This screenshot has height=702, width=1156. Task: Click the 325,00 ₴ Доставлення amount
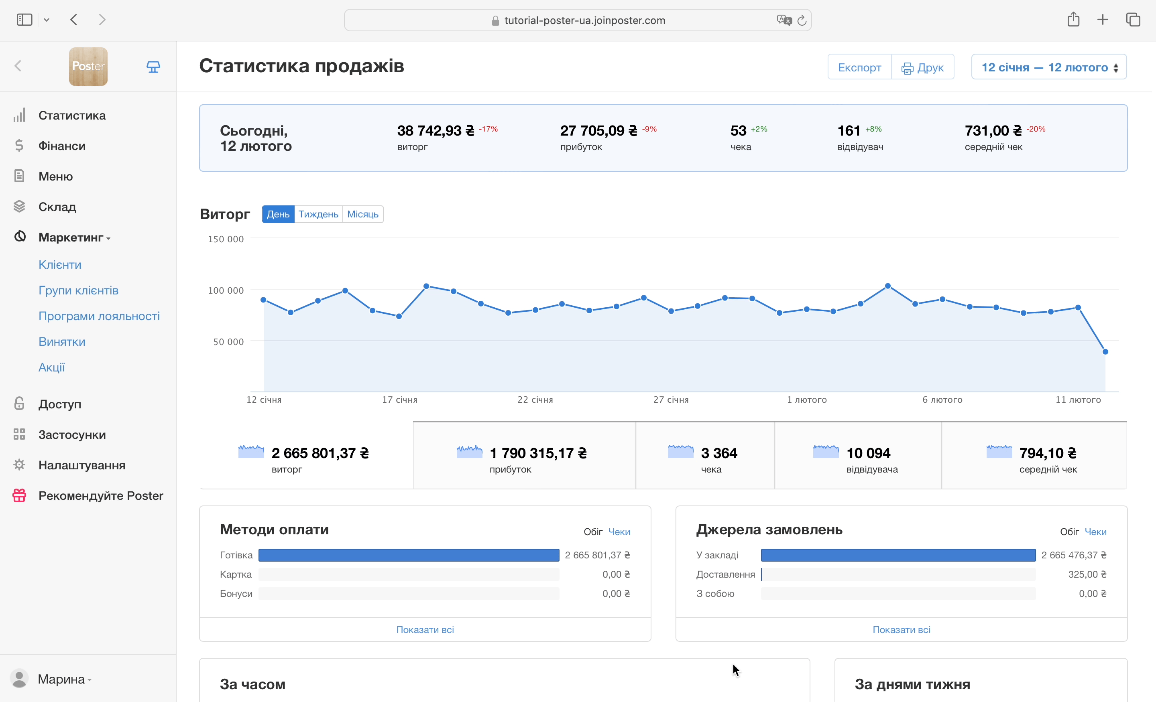coord(1087,574)
